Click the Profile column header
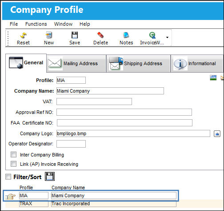The image size is (224, 211). (26, 188)
